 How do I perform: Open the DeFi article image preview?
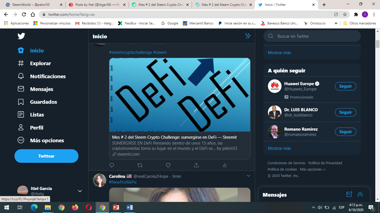click(x=180, y=95)
